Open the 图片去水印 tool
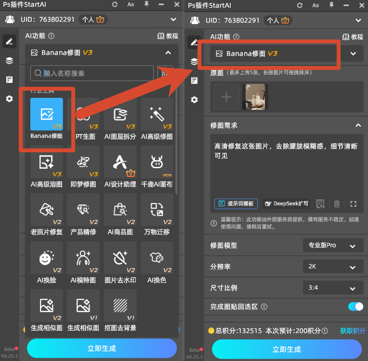The width and height of the screenshot is (368, 361). pos(120,258)
